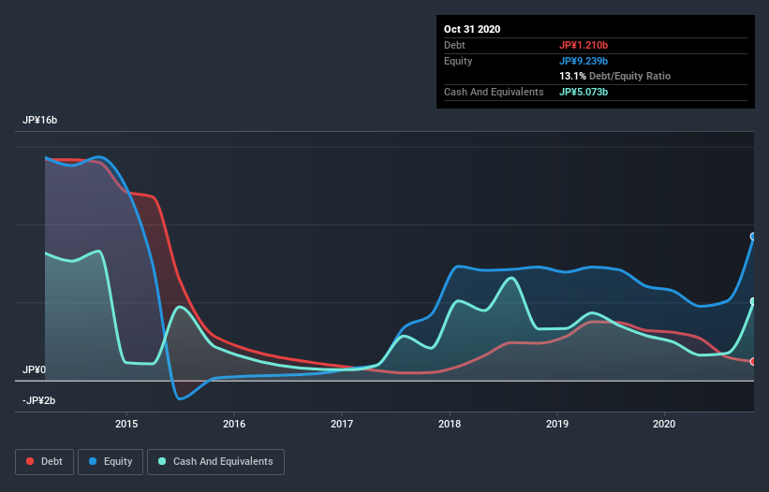This screenshot has width=769, height=492.
Task: Select the red Debt endpoint marker
Action: [x=753, y=362]
